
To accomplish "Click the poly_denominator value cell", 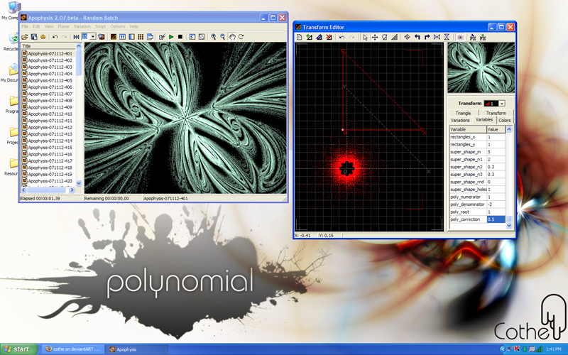I will pos(496,204).
